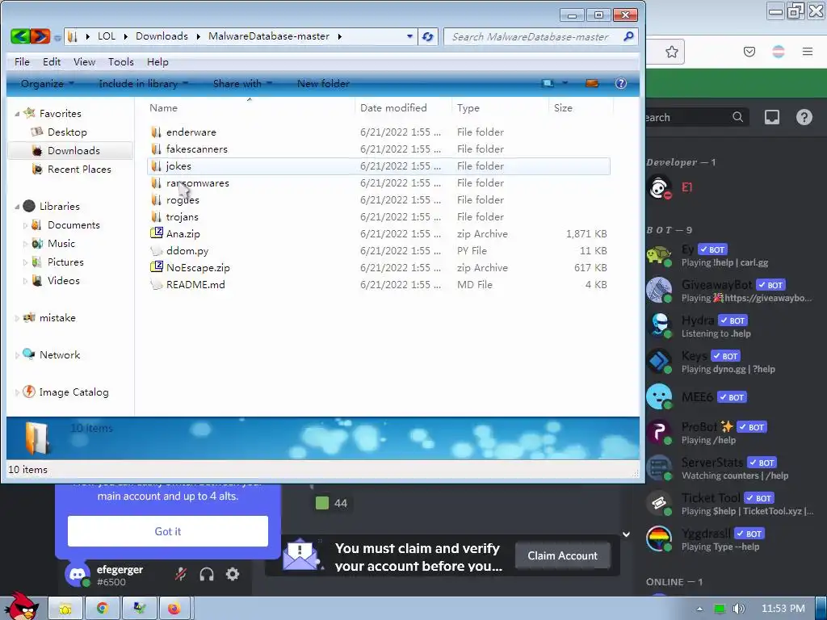827x620 pixels.
Task: Refresh the MalwareDatabase-master folder view
Action: [x=428, y=36]
